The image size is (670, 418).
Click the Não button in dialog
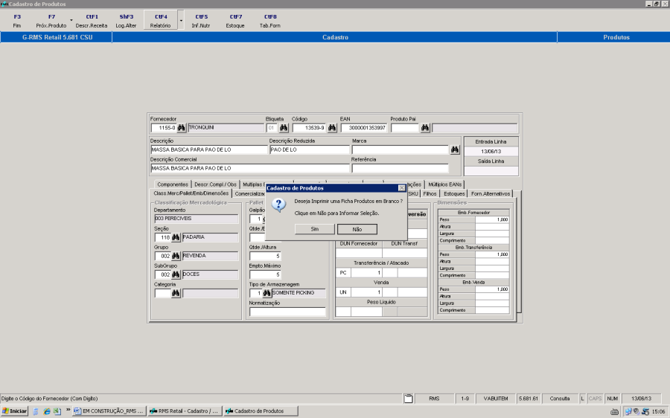coord(357,230)
